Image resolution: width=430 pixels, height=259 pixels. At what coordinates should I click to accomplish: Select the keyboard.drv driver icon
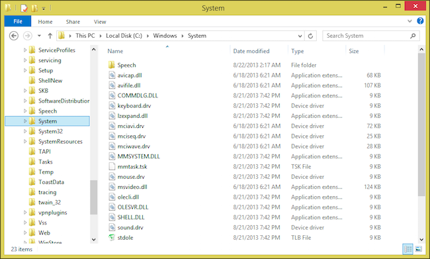[112, 106]
